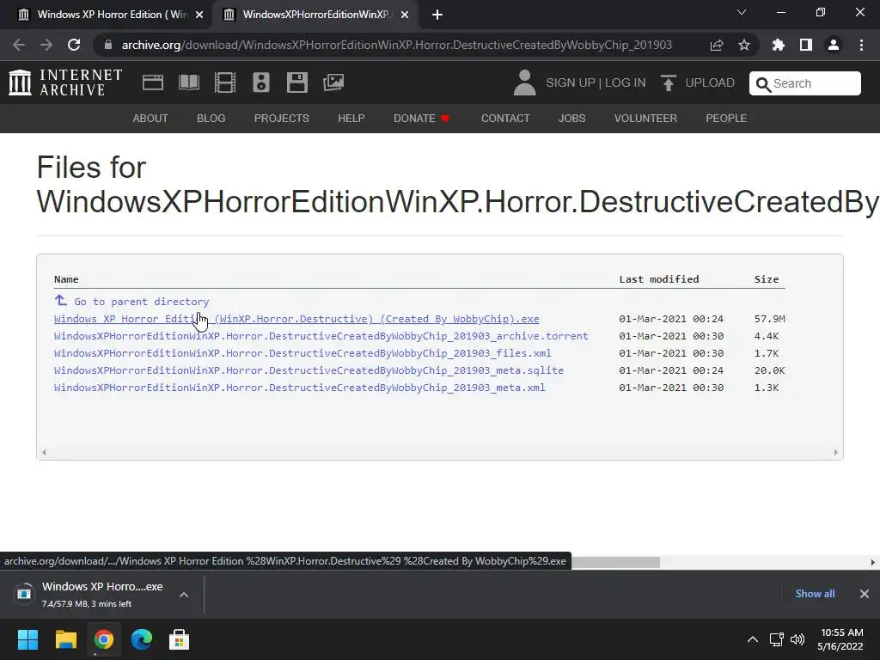Close the downloads bar
Viewport: 880px width, 660px height.
coord(865,594)
